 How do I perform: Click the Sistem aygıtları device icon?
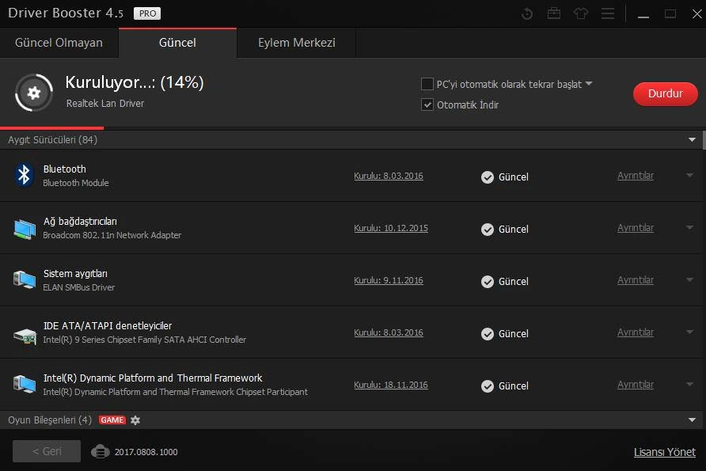tap(25, 280)
